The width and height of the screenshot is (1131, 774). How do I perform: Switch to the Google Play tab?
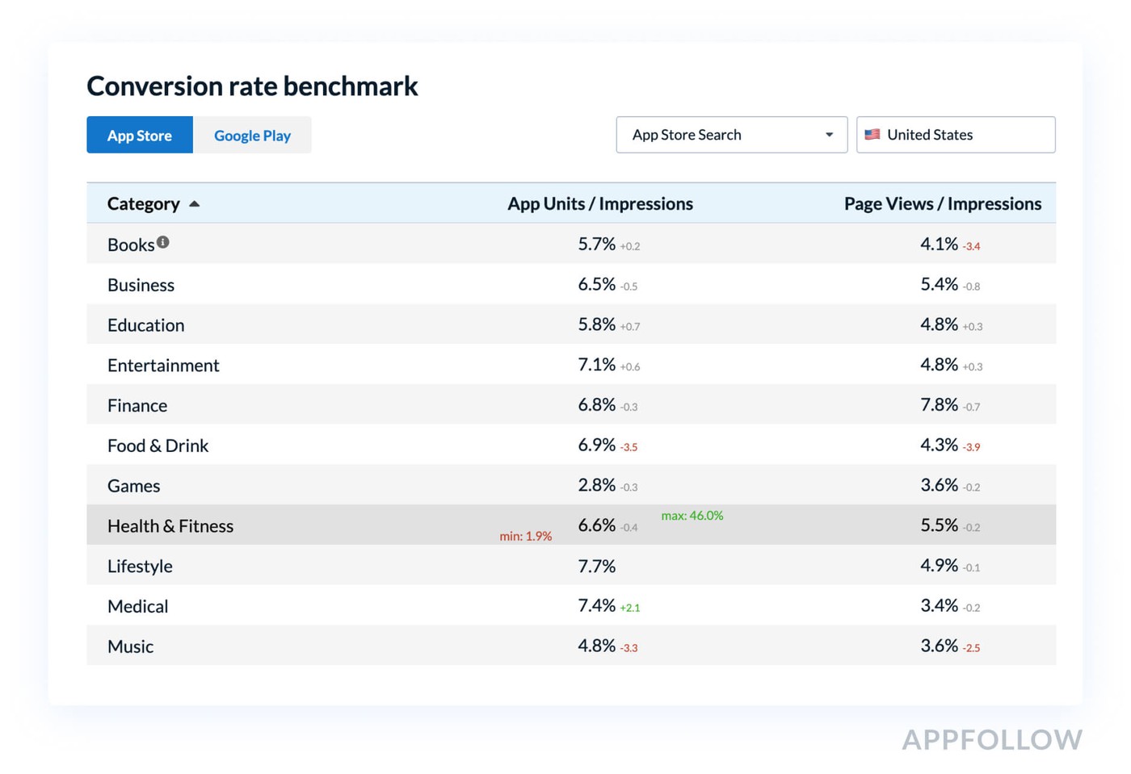(252, 136)
